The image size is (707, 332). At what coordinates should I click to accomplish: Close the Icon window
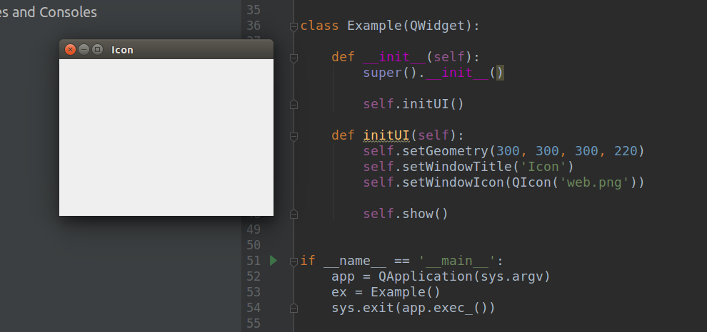point(70,49)
